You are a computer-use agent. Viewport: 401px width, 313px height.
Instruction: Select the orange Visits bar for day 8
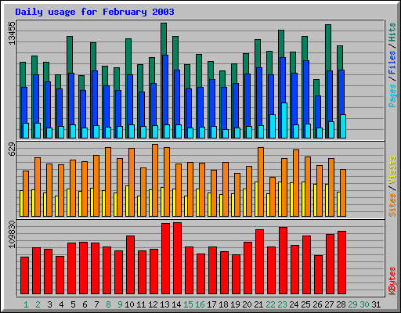click(x=108, y=182)
